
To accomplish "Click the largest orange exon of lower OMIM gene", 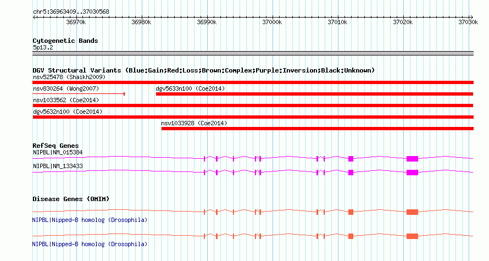I will tap(412, 236).
